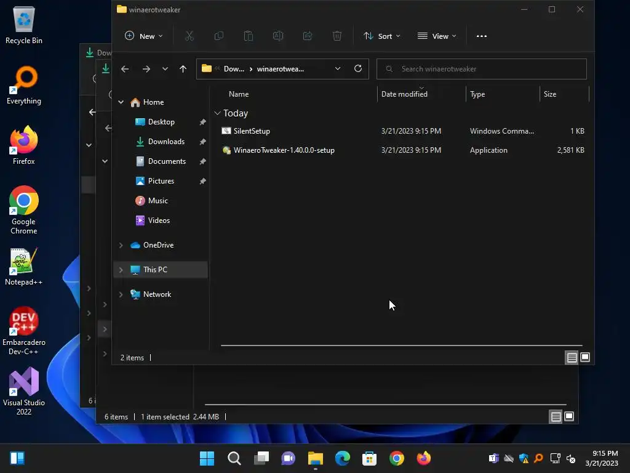Click the Paste clipboard icon
Viewport: 630px width, 473px height.
pos(249,36)
